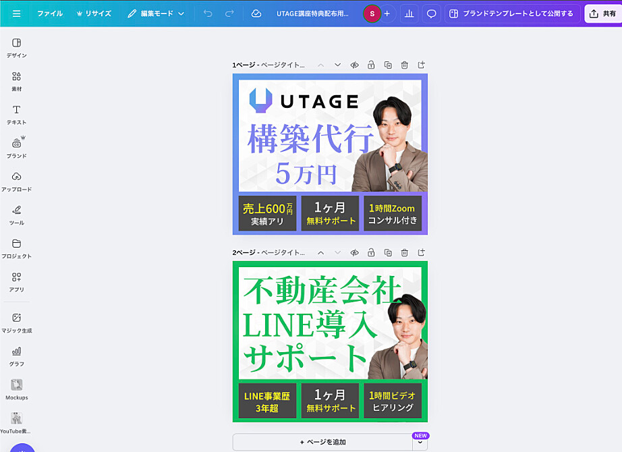Click page 1 title field
The height and width of the screenshot is (452, 622).
tap(283, 65)
